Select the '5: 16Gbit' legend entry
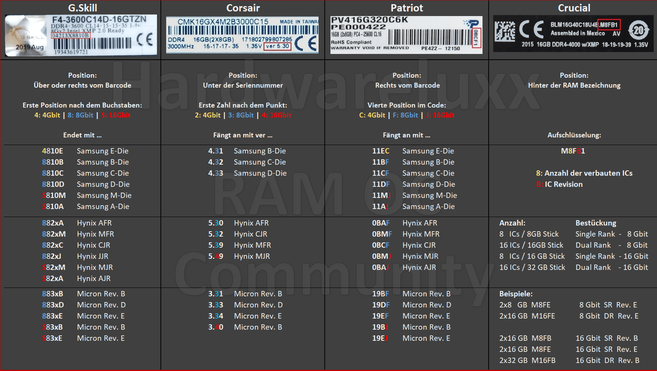The image size is (657, 371). [x=116, y=115]
